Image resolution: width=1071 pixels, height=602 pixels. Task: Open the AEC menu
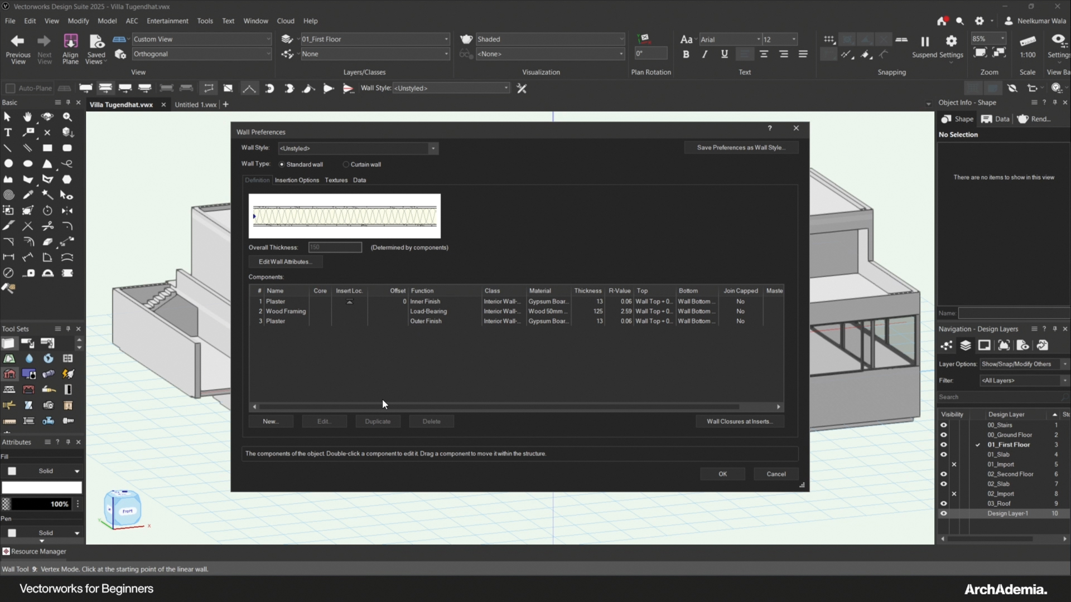click(132, 21)
